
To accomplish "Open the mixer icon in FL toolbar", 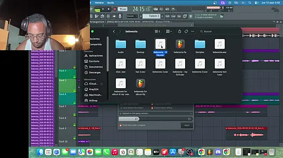I will (108, 16).
